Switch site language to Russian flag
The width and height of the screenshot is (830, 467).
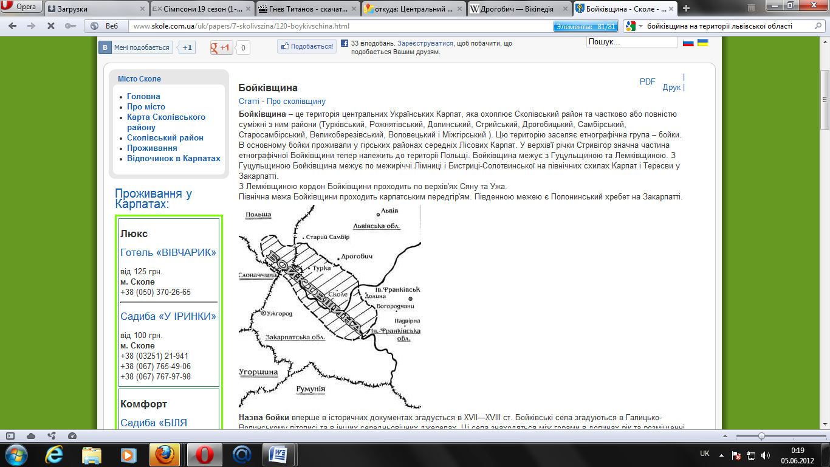(688, 43)
